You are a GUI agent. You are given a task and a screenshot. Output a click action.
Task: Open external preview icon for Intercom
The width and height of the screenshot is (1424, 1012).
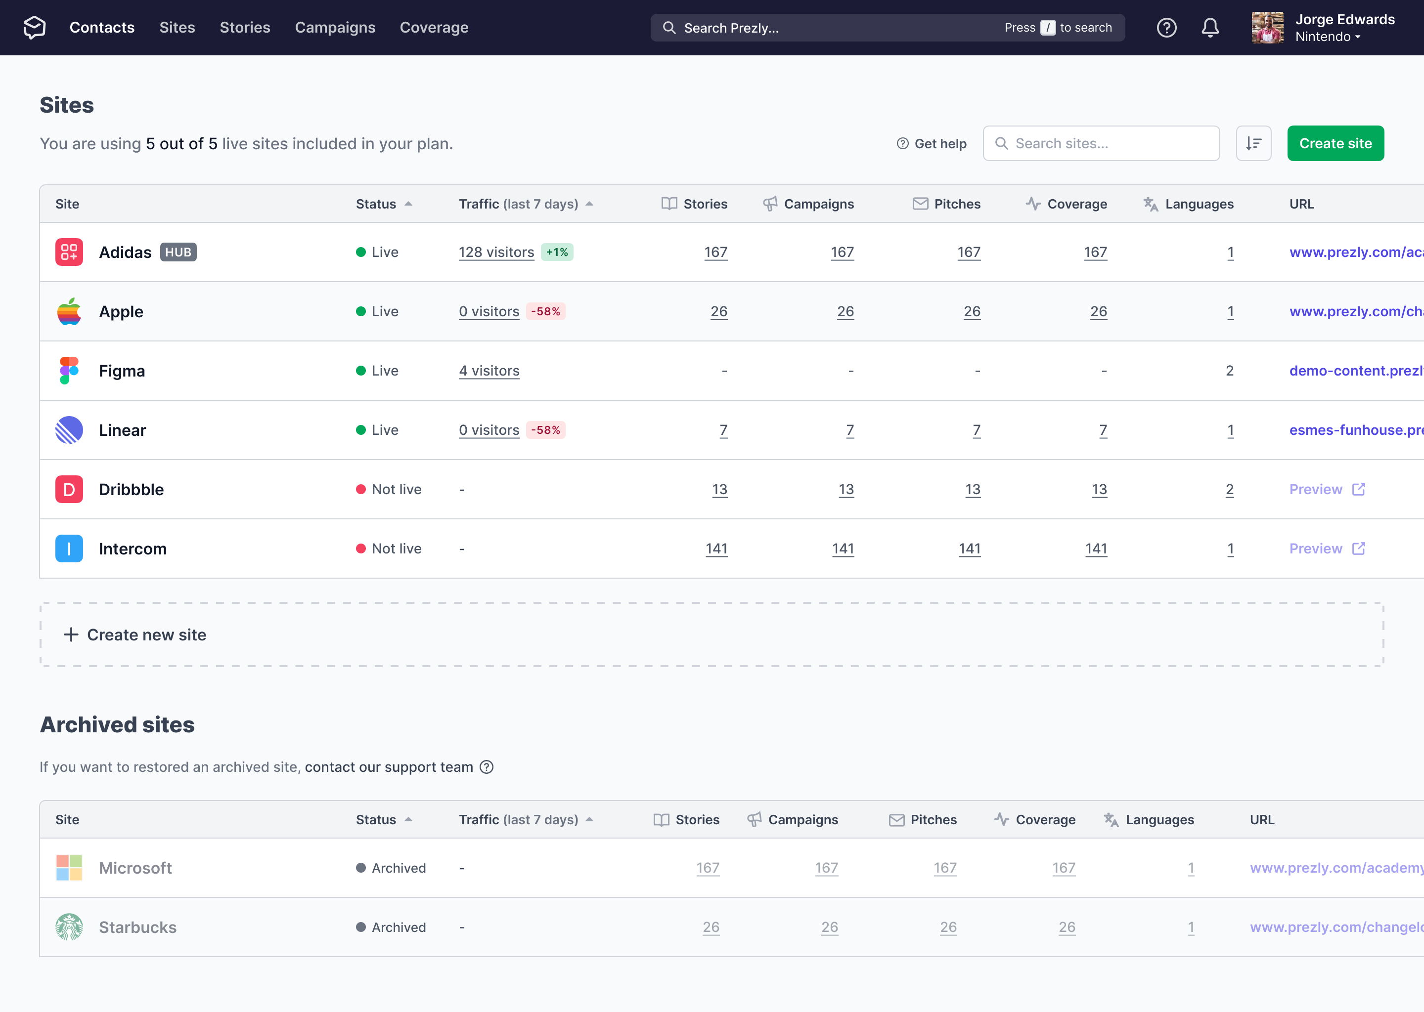(x=1359, y=548)
